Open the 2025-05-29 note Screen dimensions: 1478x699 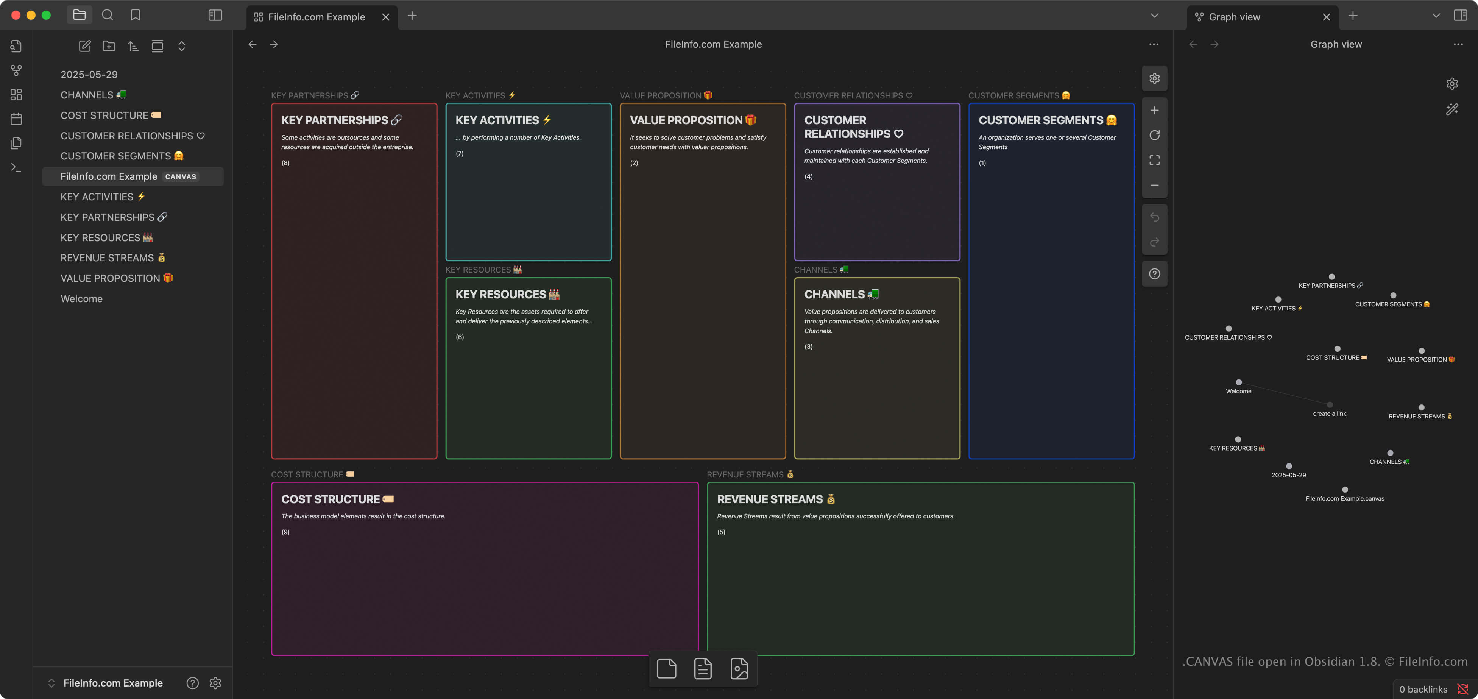point(133,75)
